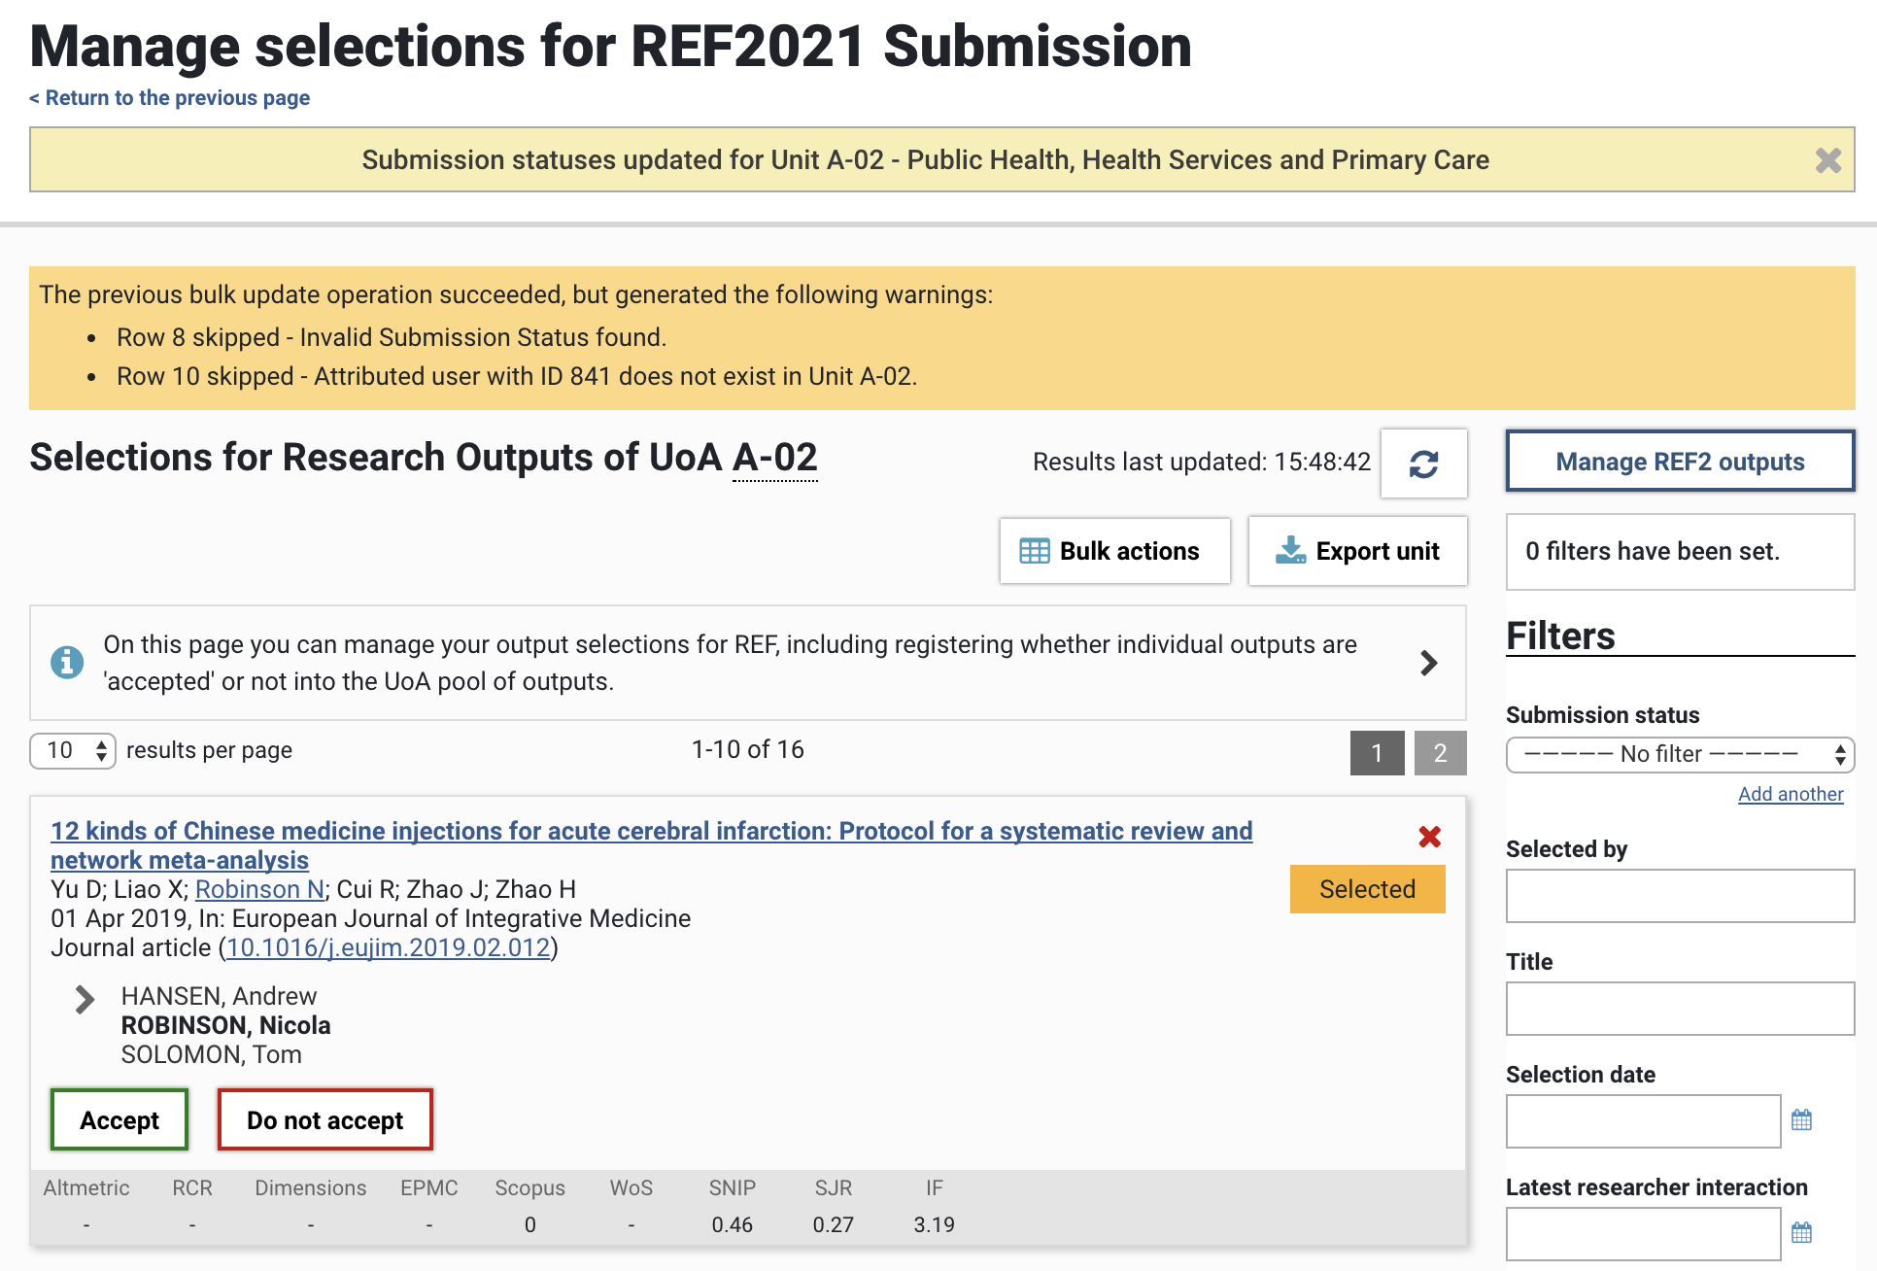Click the red X remove selection icon

click(1429, 837)
